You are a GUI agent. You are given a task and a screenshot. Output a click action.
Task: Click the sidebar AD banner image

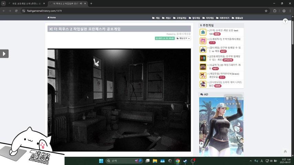click(x=221, y=126)
